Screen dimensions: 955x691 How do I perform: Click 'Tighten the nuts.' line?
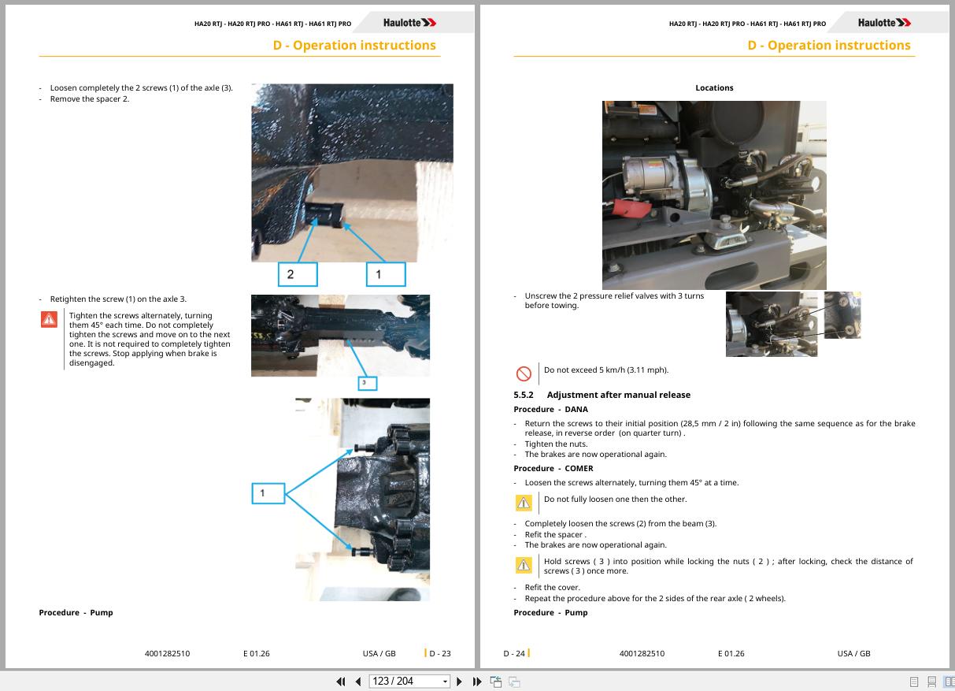556,444
